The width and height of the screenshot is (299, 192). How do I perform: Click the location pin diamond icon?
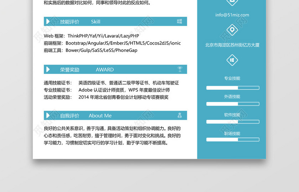pyautogui.click(x=232, y=30)
